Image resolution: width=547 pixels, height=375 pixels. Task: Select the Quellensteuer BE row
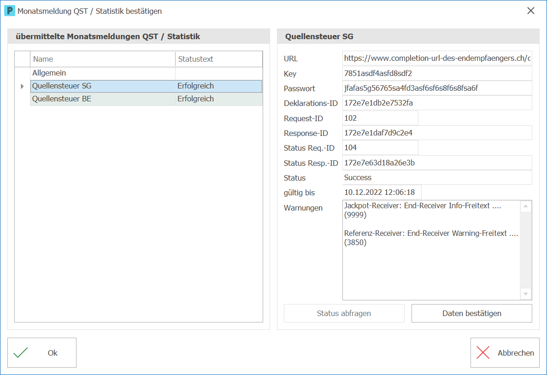(147, 99)
